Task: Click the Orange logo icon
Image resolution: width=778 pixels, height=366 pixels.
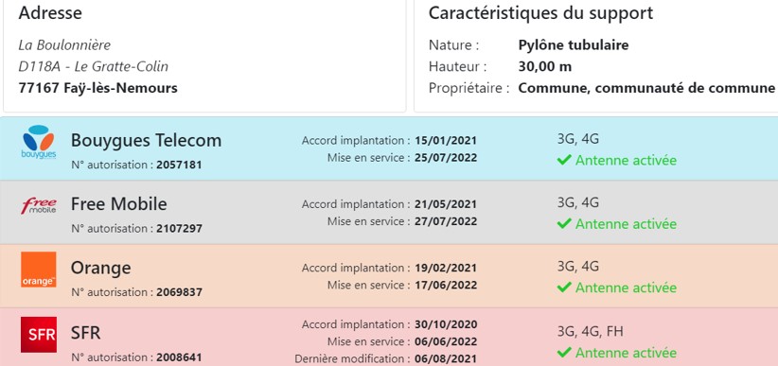Action: click(x=38, y=270)
